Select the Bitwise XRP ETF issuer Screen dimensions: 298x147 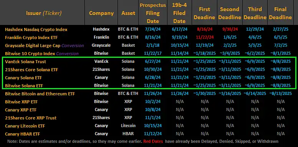22,102
